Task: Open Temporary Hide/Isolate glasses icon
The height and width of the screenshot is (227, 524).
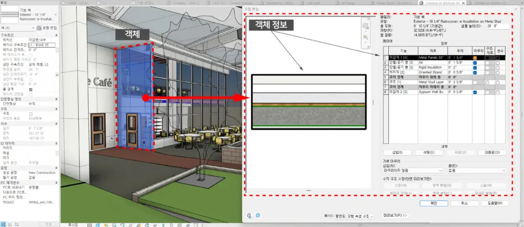Action: [155, 225]
